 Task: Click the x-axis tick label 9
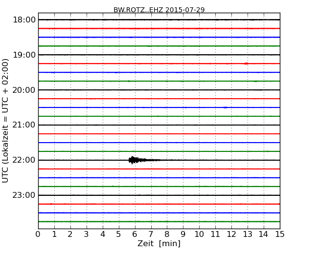click(183, 234)
